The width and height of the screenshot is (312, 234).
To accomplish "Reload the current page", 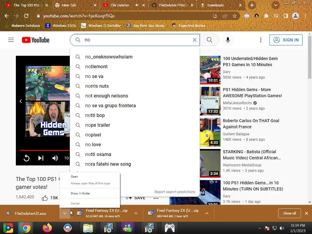I will click(x=26, y=16).
